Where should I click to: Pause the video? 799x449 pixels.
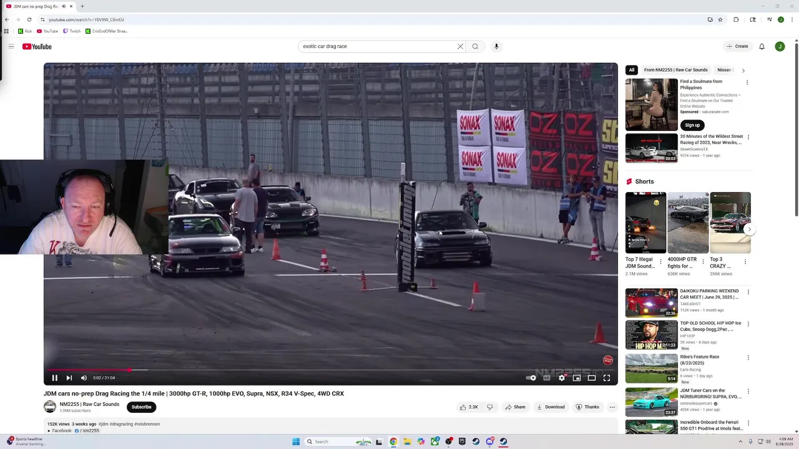coord(54,378)
